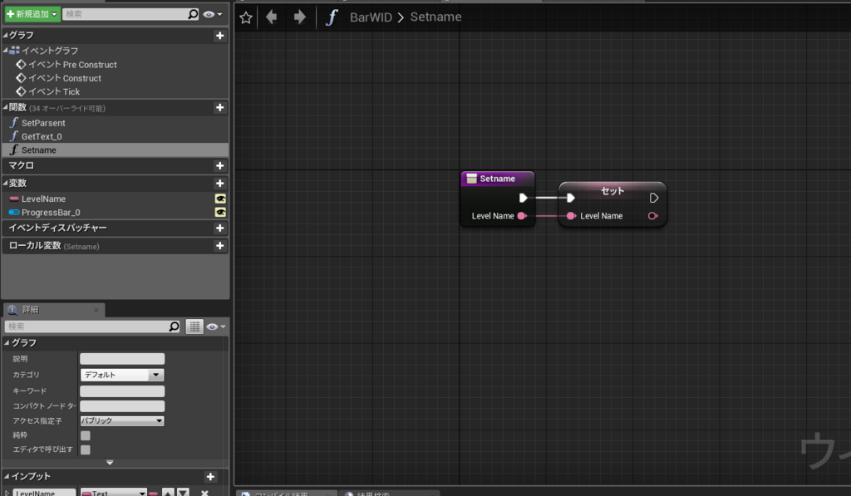851x496 pixels.
Task: Select the Setname function row
Action: tap(115, 150)
